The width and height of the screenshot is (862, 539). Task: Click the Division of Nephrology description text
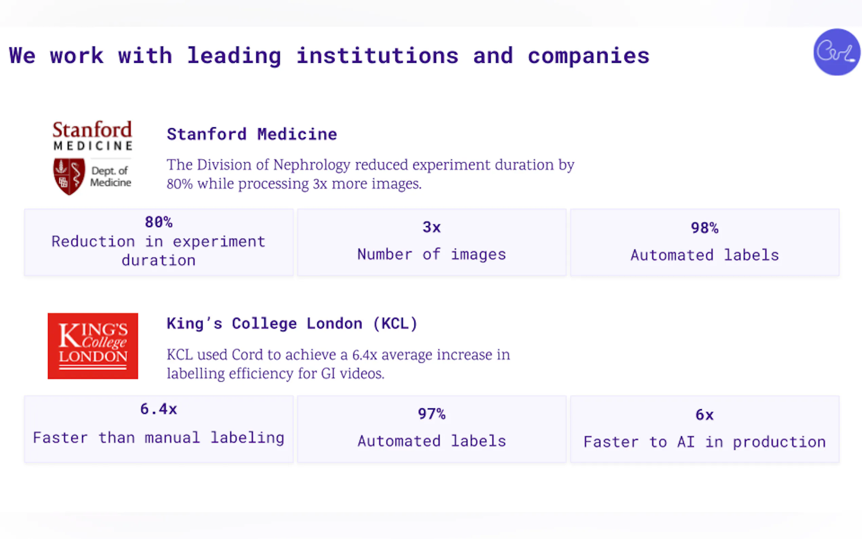pyautogui.click(x=370, y=174)
